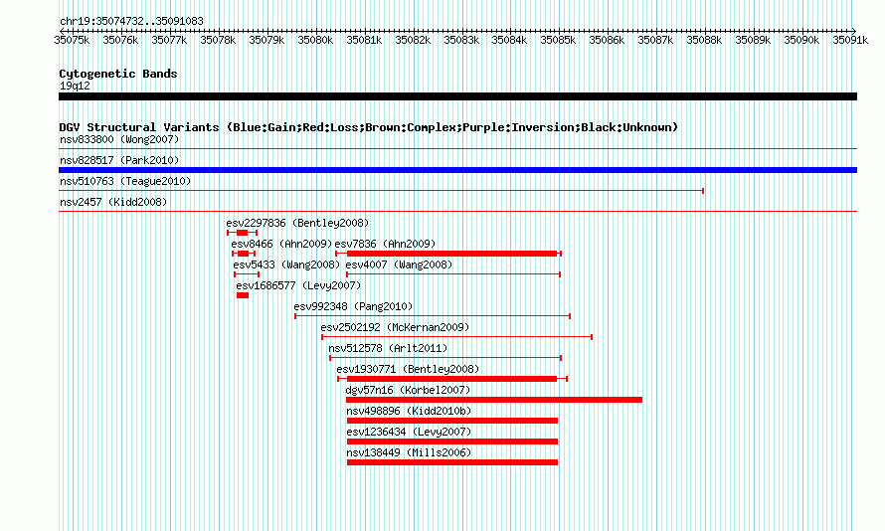Click the 19q12 band label
Viewport: 885px width, 531px height.
(75, 86)
